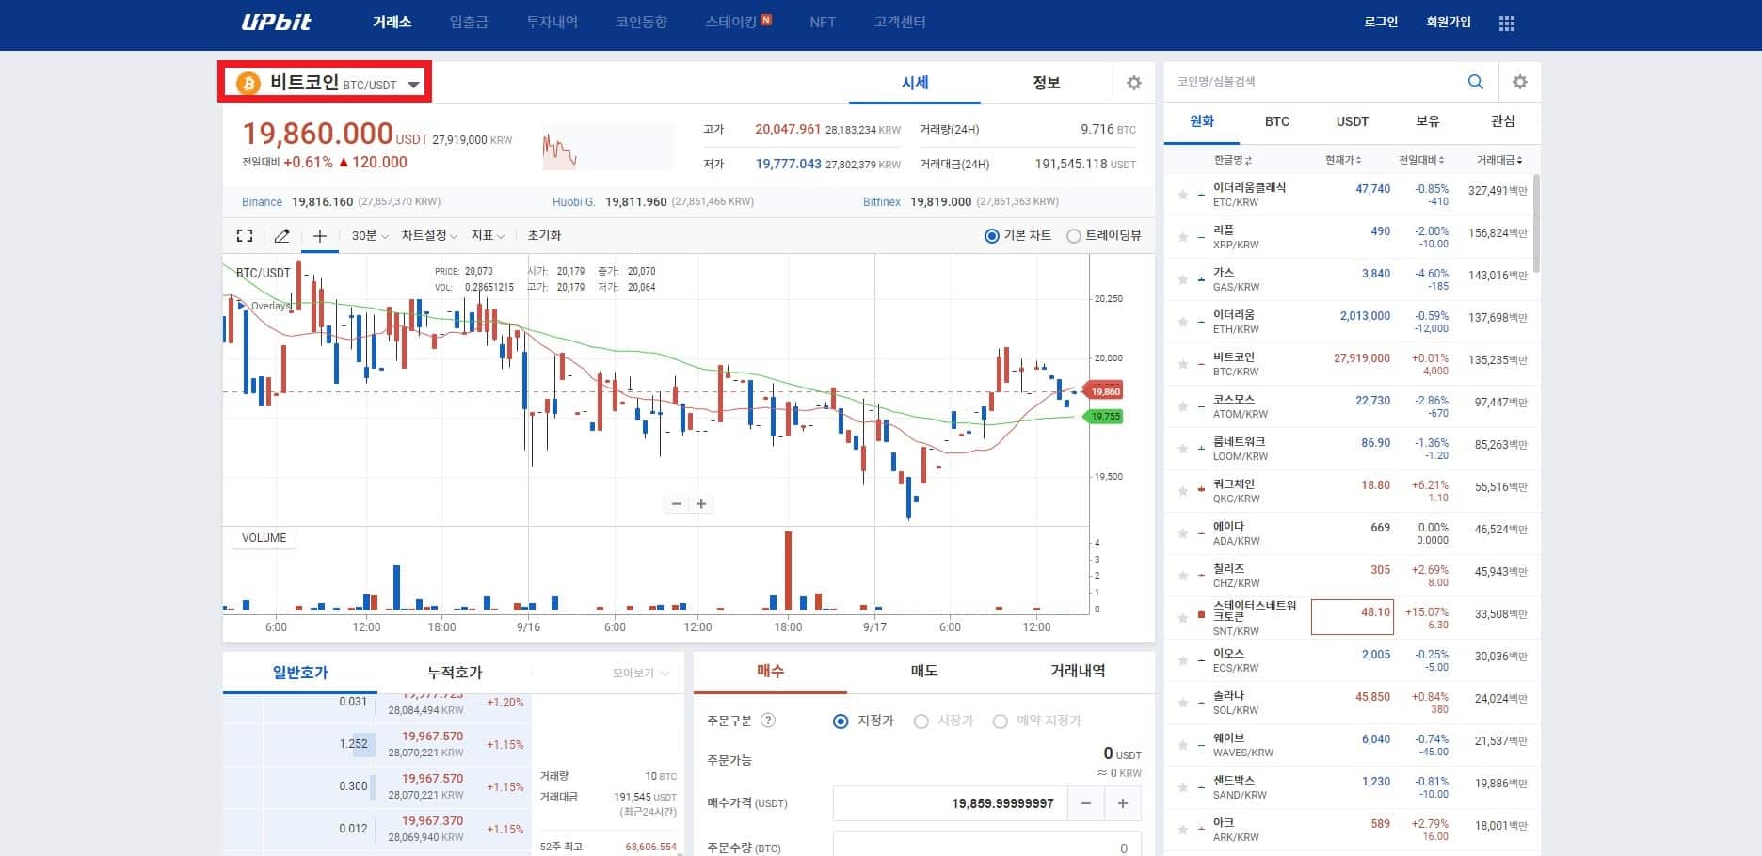The image size is (1762, 856).
Task: Open the apps grid icon top right
Action: coord(1506,23)
